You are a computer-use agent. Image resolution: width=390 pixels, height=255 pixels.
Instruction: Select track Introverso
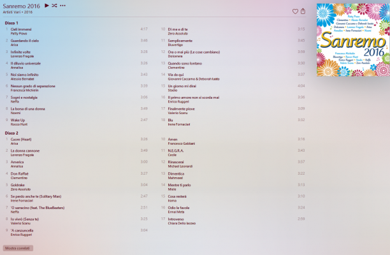[x=176, y=219]
